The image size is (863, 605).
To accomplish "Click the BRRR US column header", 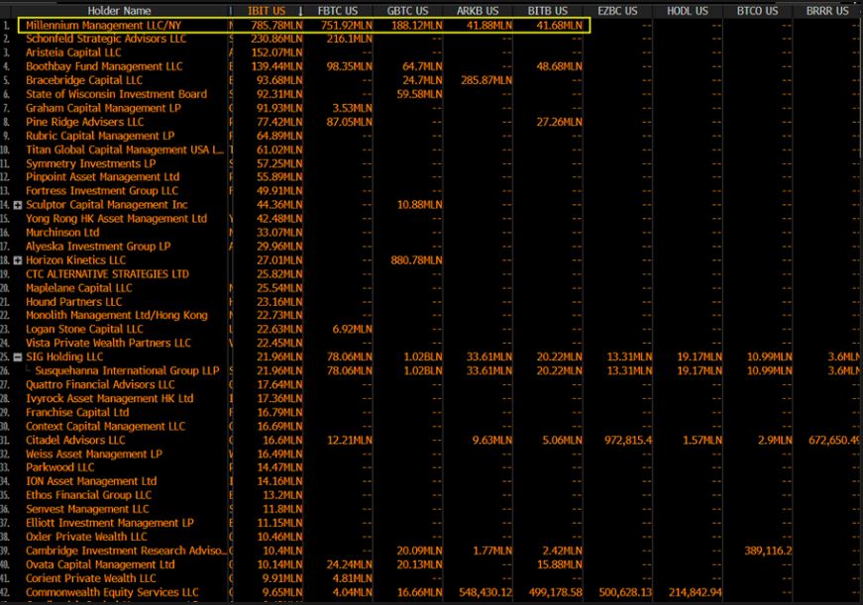I will [x=827, y=11].
